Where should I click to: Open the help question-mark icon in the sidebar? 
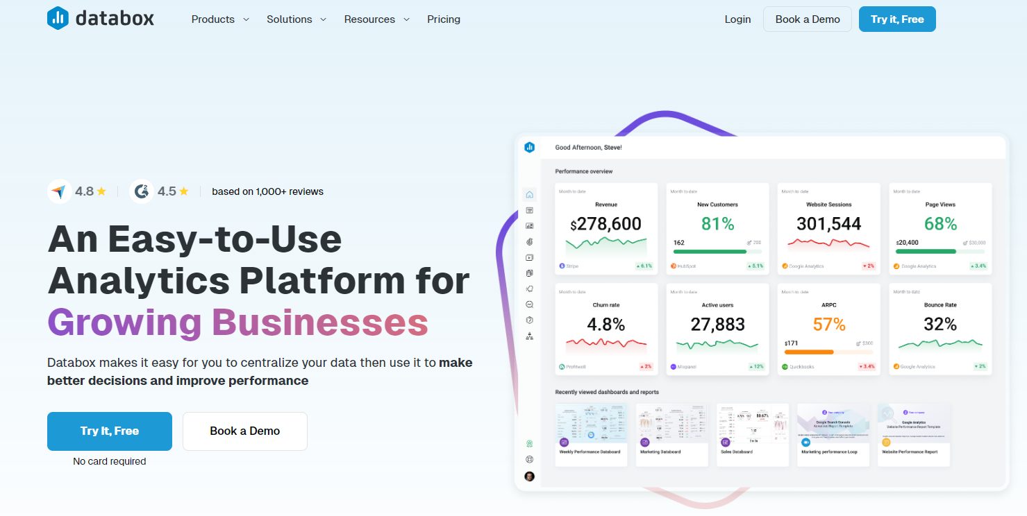pyautogui.click(x=529, y=320)
